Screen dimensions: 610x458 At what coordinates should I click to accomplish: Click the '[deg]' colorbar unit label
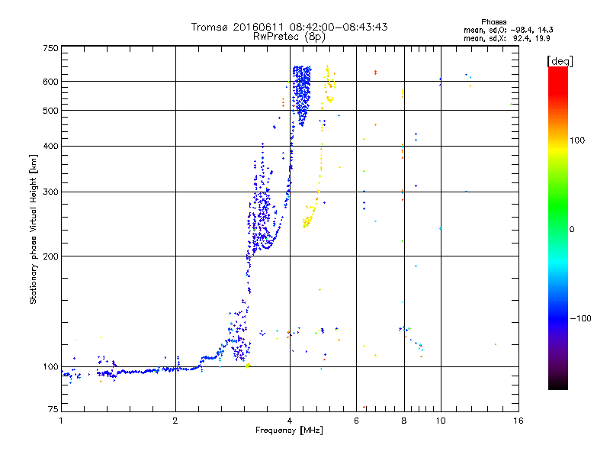[560, 61]
